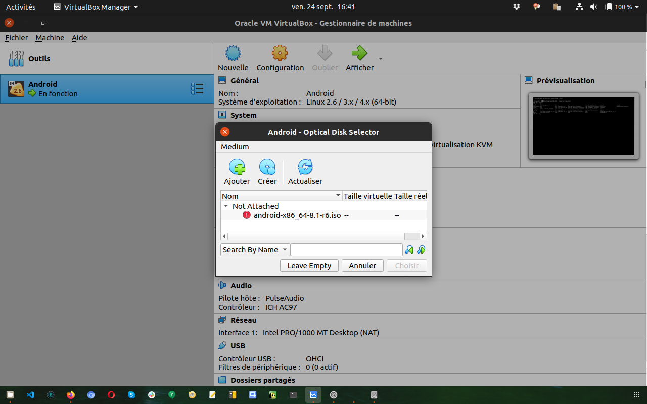Click the date and time in top bar
The image size is (647, 404).
click(323, 7)
